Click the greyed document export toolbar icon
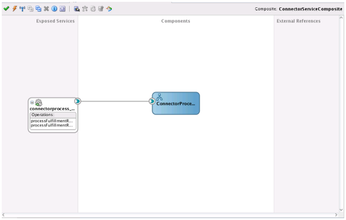 [101, 9]
